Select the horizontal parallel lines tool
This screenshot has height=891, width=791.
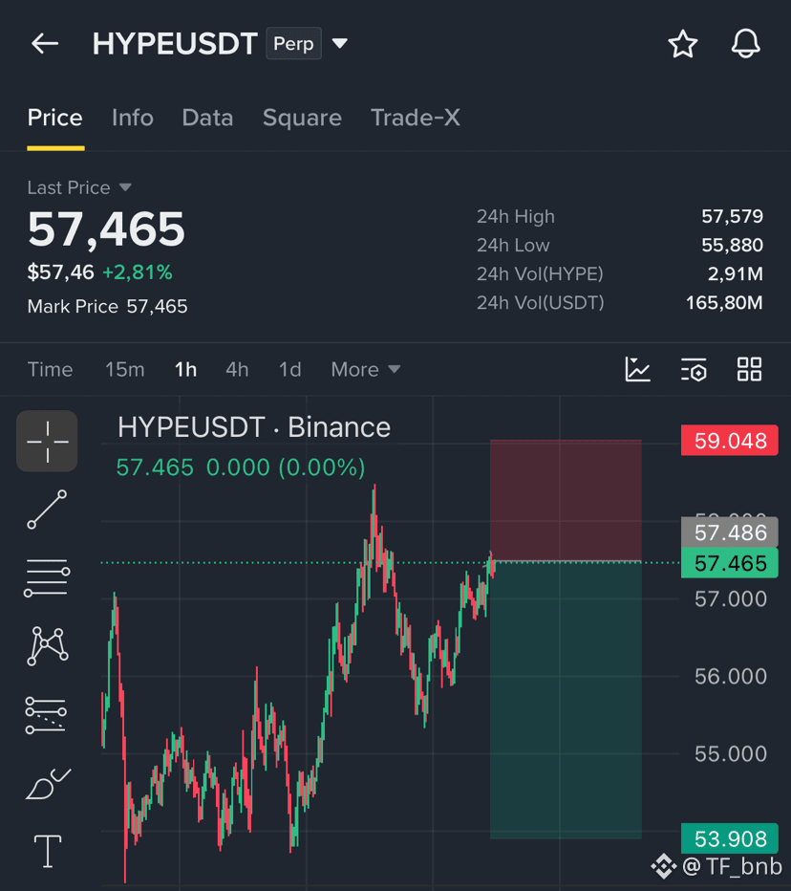[x=47, y=577]
